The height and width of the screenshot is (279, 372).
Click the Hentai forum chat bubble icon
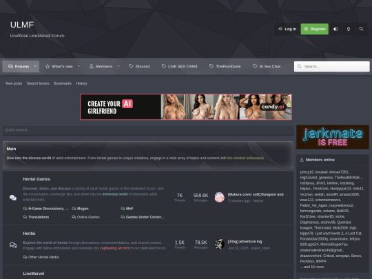coord(13,245)
